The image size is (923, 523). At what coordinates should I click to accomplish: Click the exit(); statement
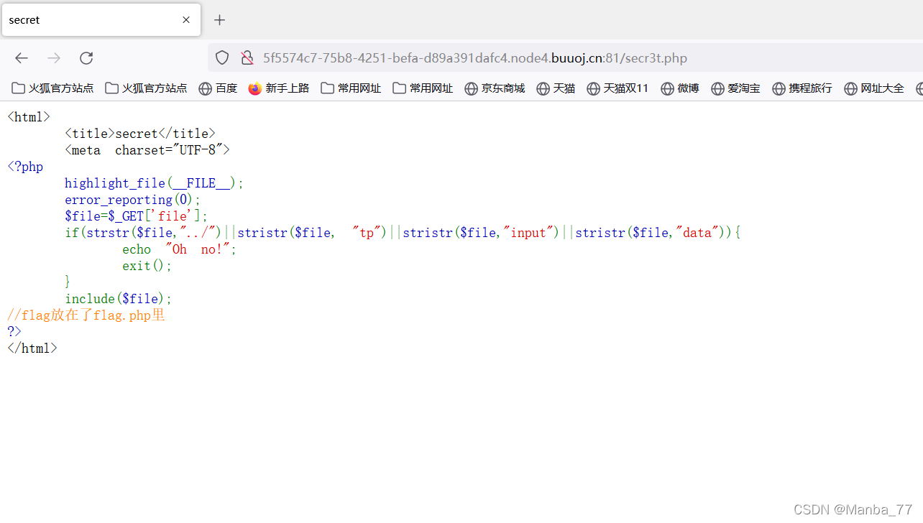(147, 266)
